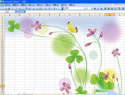Open the Name Box dropdown arrow
The height and width of the screenshot is (95, 125).
click(16, 12)
